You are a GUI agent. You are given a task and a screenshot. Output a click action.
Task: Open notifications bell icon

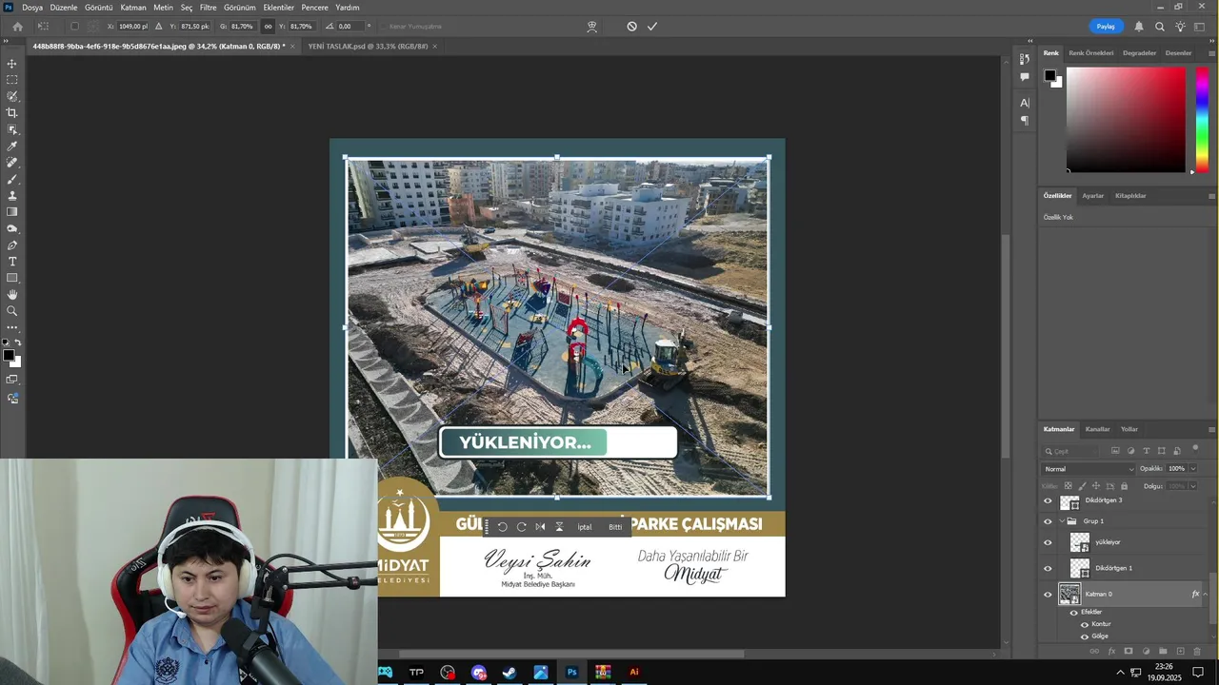tap(1139, 27)
